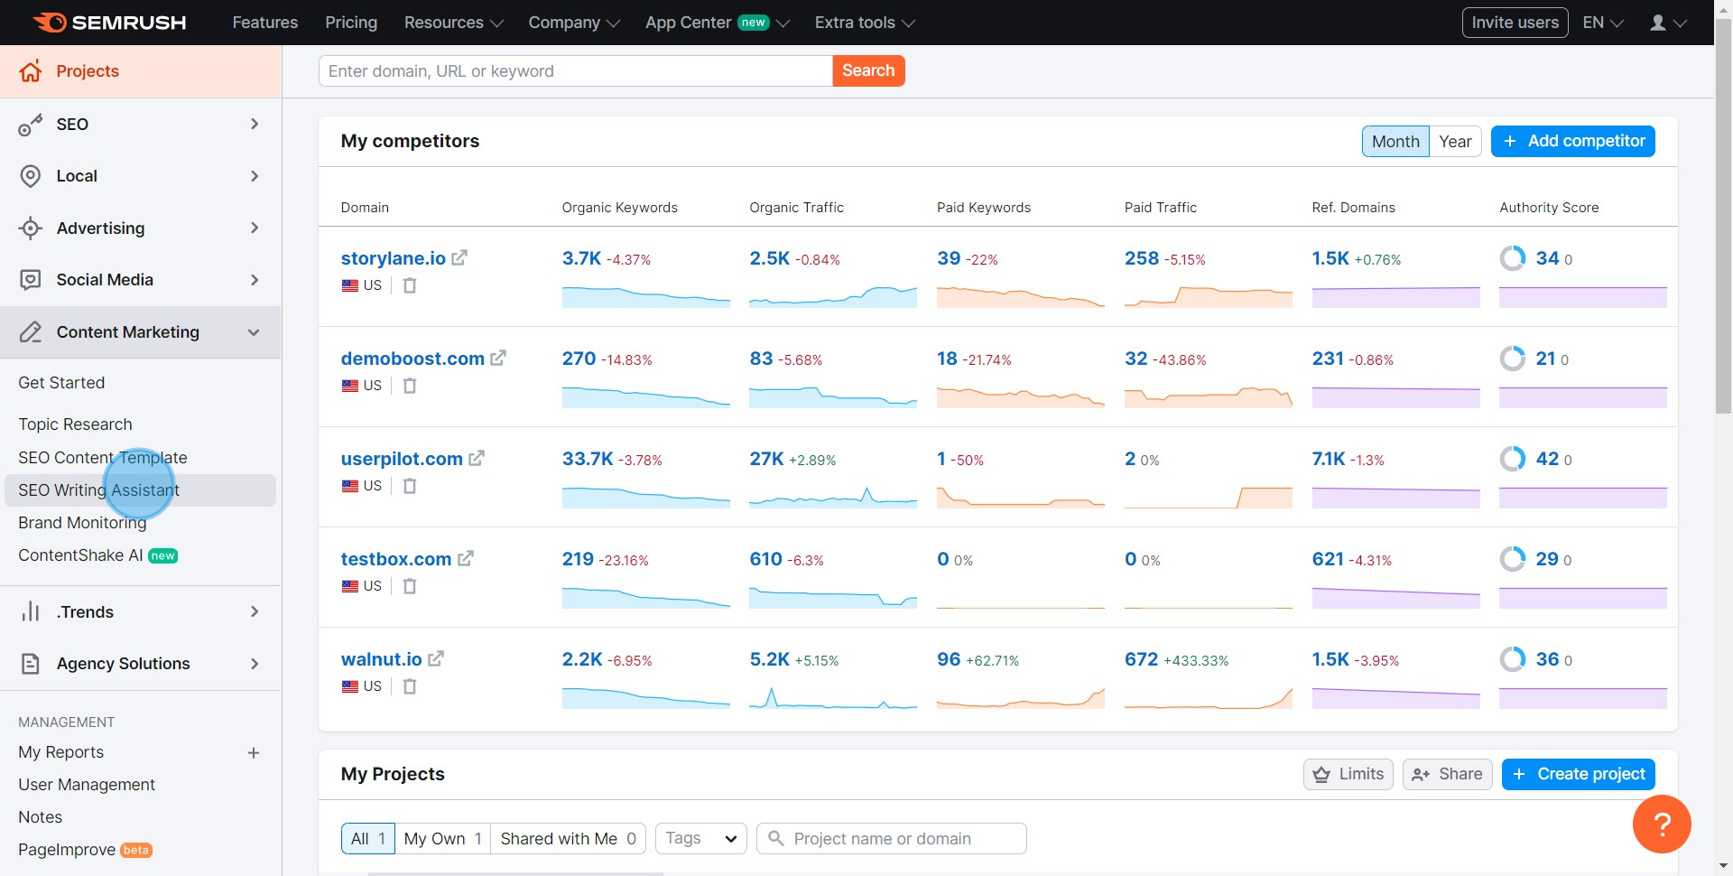The image size is (1733, 876).
Task: Delete the testbox.com competitor via trash icon
Action: [x=410, y=586]
